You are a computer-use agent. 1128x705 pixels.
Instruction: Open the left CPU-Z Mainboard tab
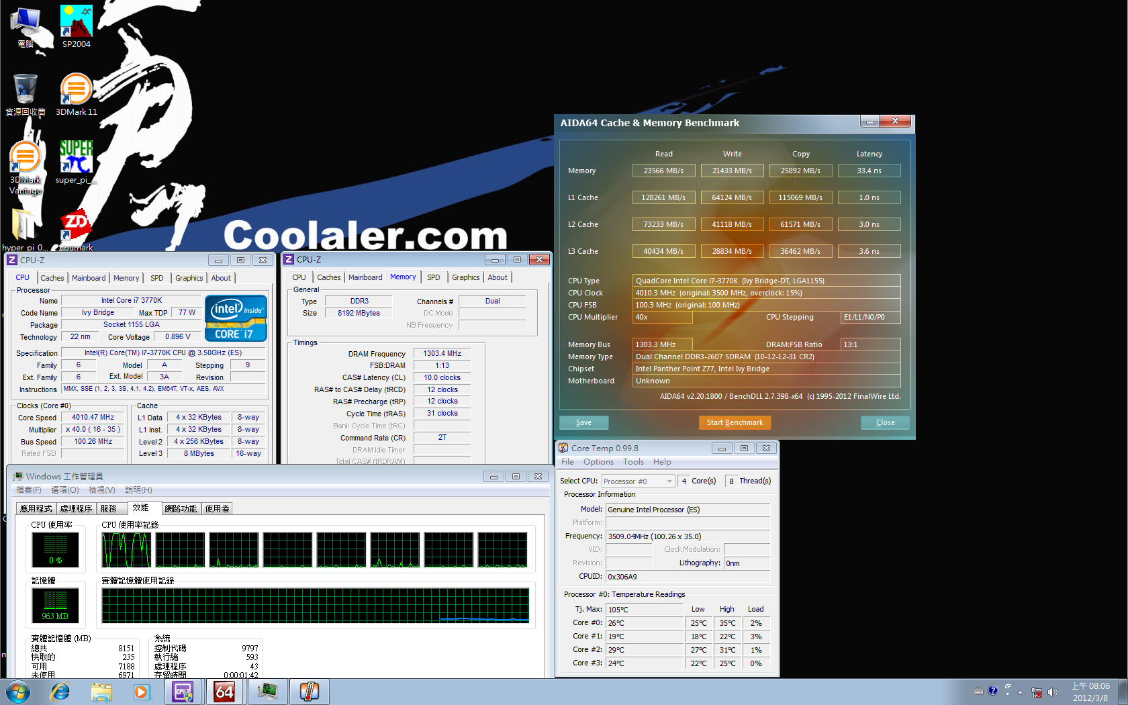point(89,278)
